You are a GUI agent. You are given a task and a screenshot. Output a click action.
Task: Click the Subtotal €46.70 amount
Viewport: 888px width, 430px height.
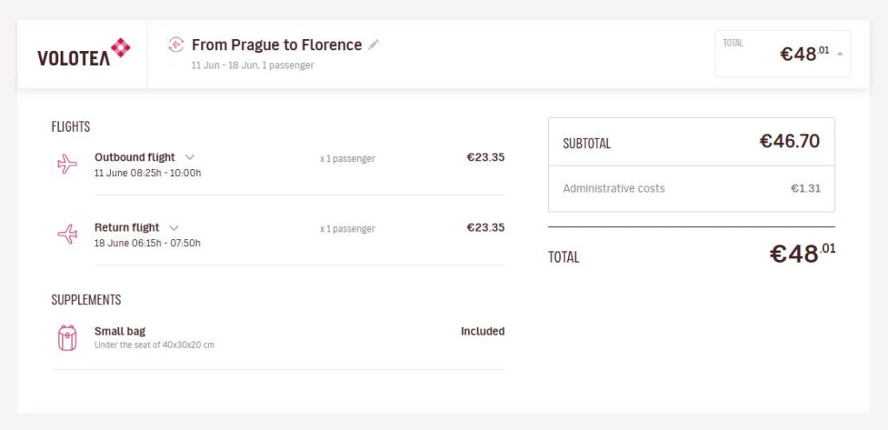[x=789, y=141]
